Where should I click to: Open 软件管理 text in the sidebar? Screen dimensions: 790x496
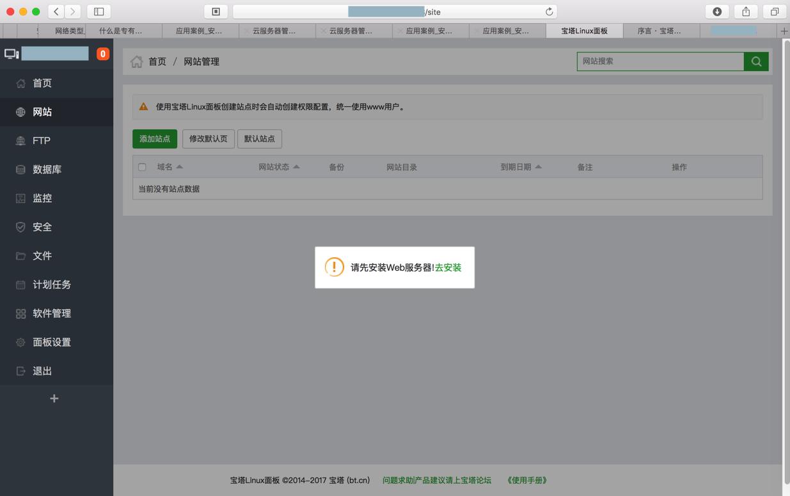[x=52, y=314]
